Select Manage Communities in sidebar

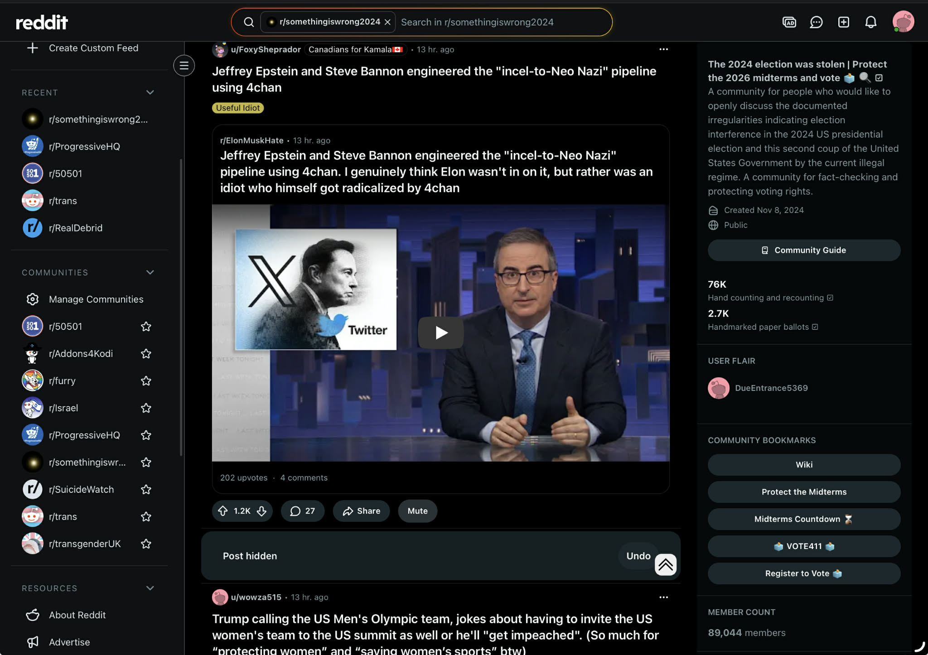[x=96, y=299]
